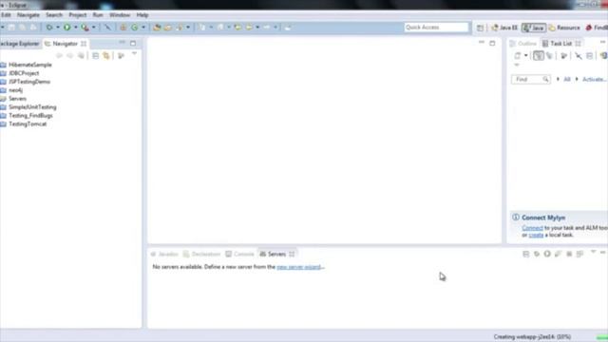The width and height of the screenshot is (608, 342).
Task: Click Navigator Back arrow icon
Action: point(59,55)
